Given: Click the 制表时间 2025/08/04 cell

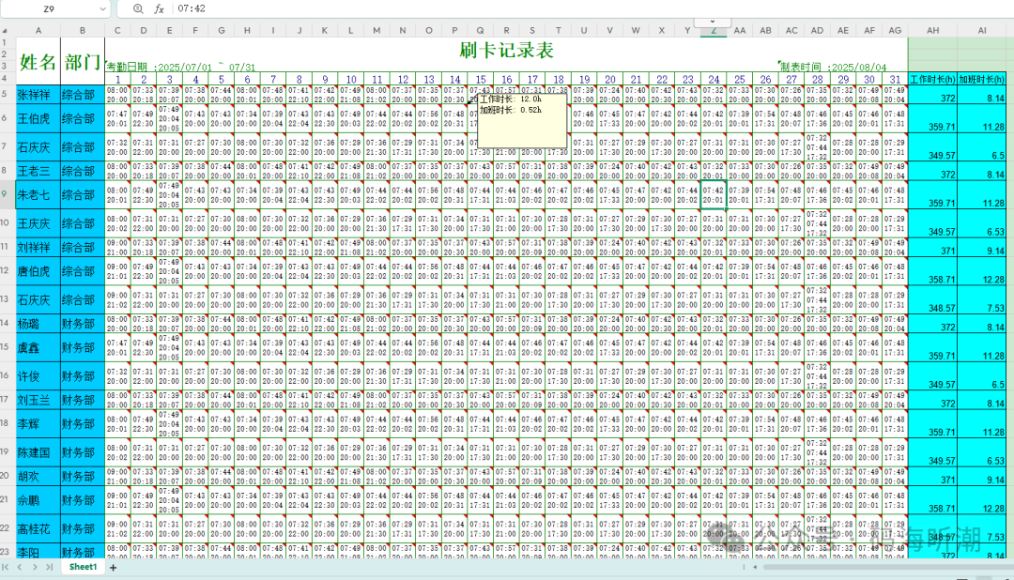Looking at the screenshot, I should tap(833, 68).
